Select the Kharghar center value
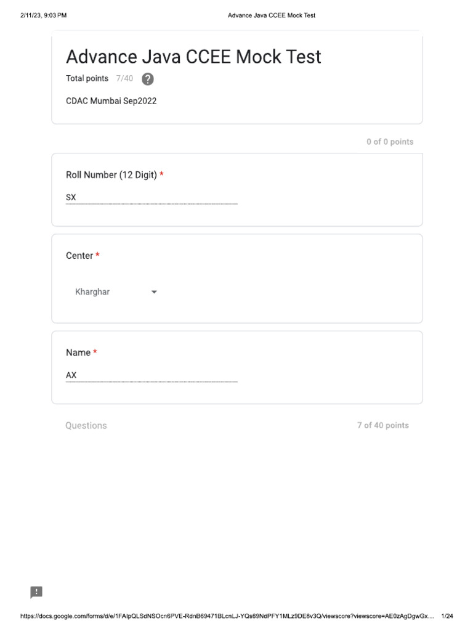Image resolution: width=473 pixels, height=631 pixels. coord(92,292)
